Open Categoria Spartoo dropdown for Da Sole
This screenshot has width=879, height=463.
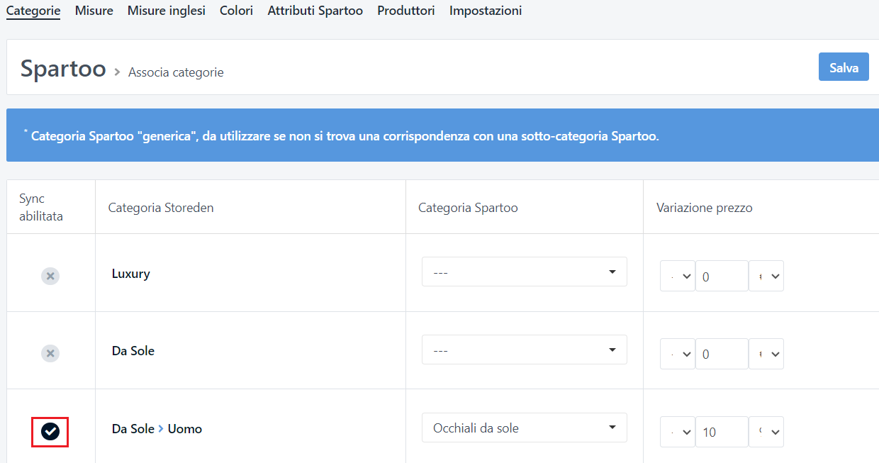click(525, 350)
